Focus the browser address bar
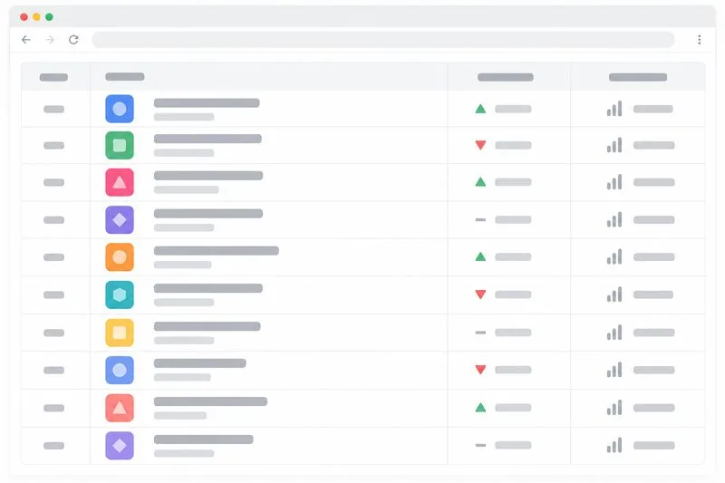This screenshot has width=725, height=483. pos(382,40)
